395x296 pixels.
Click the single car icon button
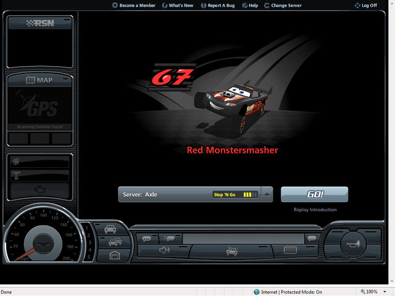point(110,229)
